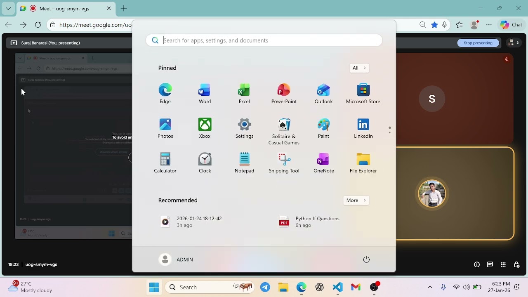Go forward in the browser
Image resolution: width=528 pixels, height=297 pixels.
pos(23,25)
